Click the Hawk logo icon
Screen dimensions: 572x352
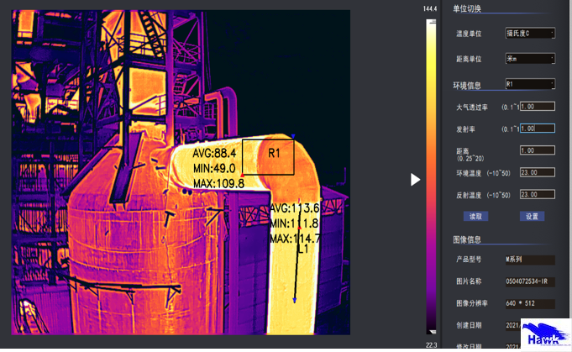544,335
